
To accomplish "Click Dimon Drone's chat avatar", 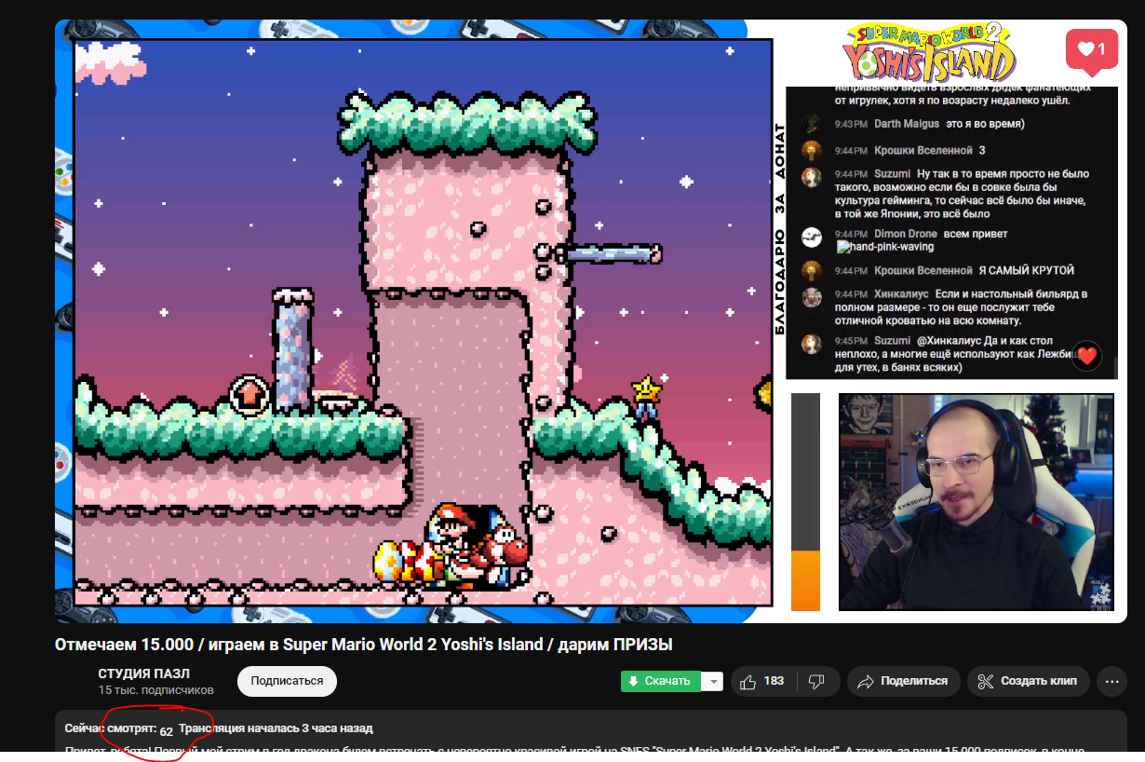I will tap(812, 237).
